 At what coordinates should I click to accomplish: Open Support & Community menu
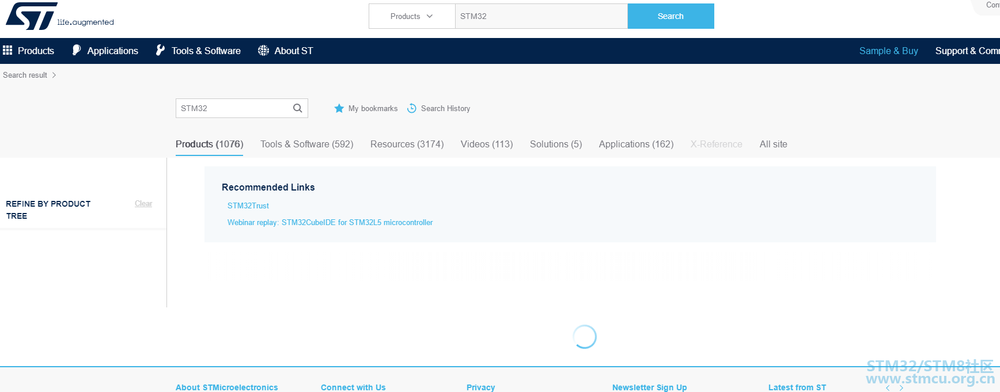click(967, 51)
